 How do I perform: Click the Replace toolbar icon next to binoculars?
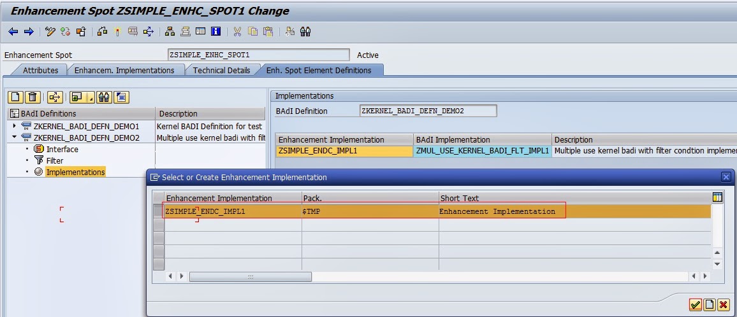tap(290, 31)
